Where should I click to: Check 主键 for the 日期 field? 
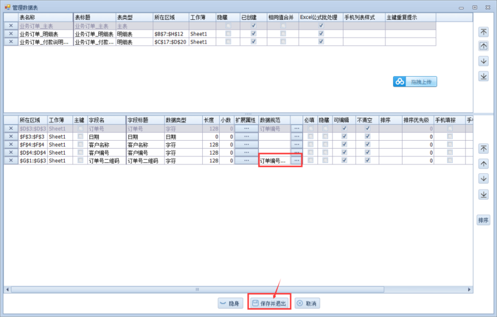(81, 136)
